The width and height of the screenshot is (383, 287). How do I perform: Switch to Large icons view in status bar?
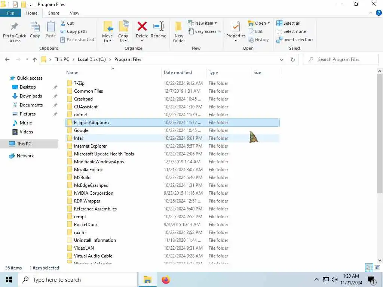[377, 268]
